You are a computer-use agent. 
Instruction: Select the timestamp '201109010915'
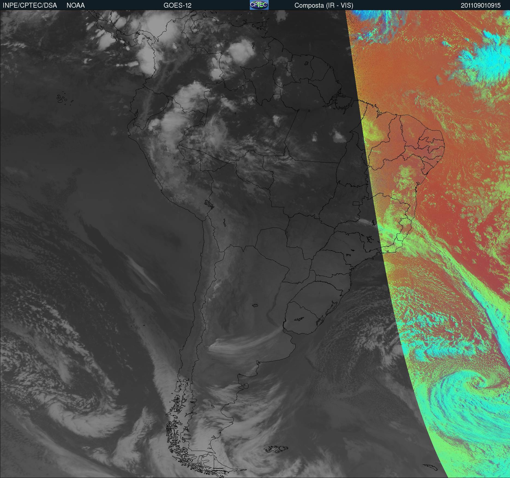click(481, 5)
